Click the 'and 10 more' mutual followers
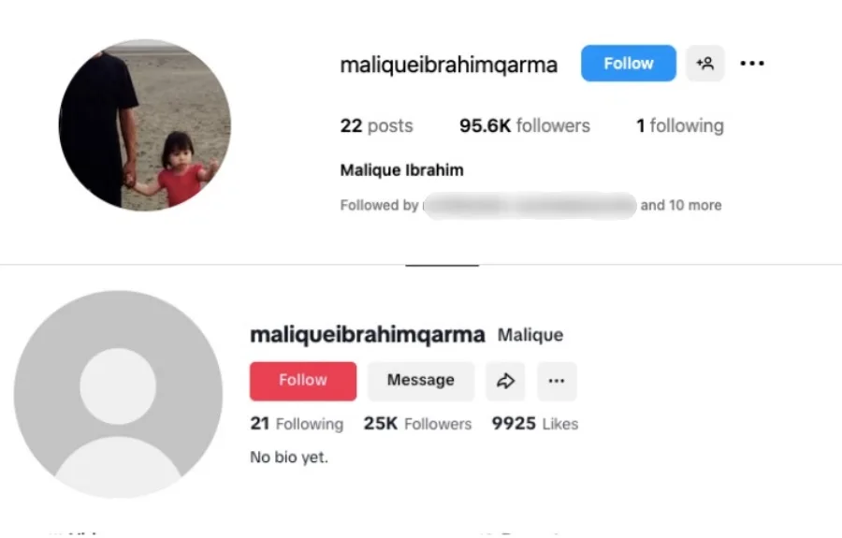842x538 pixels. click(x=681, y=205)
